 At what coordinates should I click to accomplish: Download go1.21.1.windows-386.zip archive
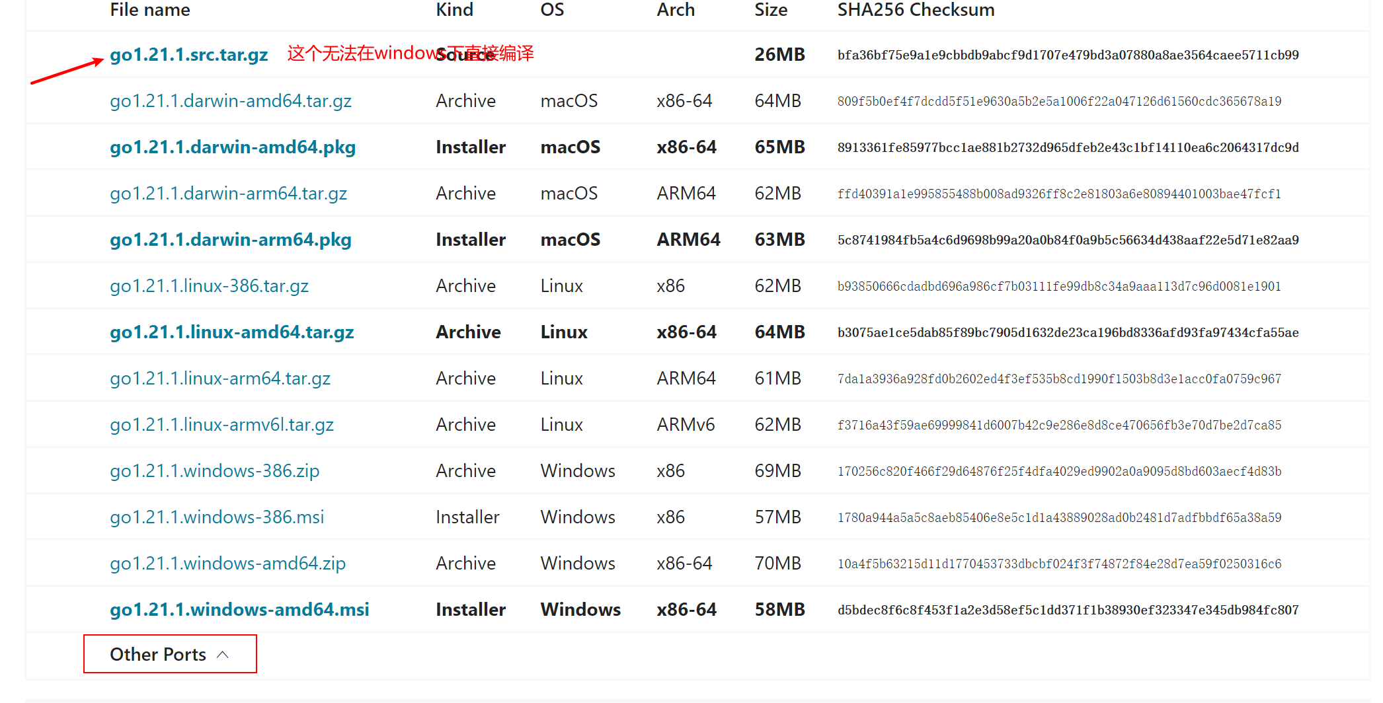[x=214, y=471]
